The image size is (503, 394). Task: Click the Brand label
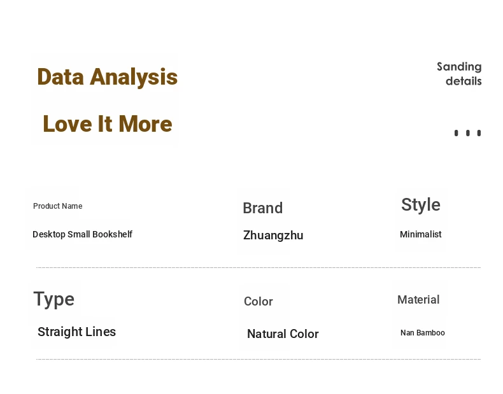coord(263,208)
